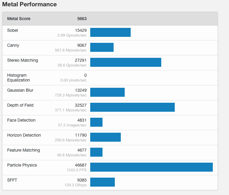Select the Face Detection label
The height and width of the screenshot is (195, 229).
point(21,120)
